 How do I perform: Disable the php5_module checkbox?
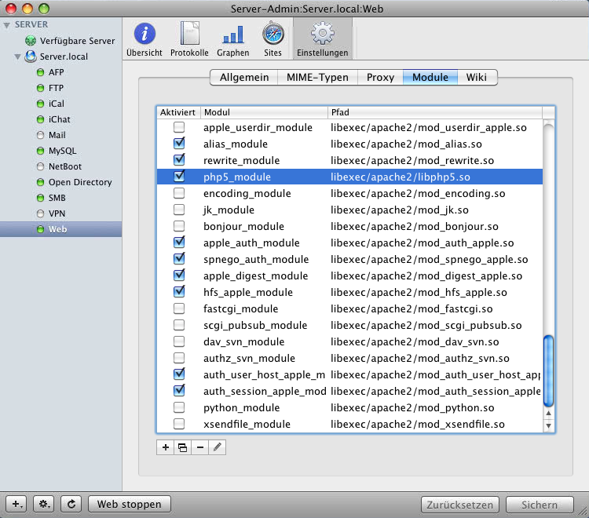[x=179, y=177]
